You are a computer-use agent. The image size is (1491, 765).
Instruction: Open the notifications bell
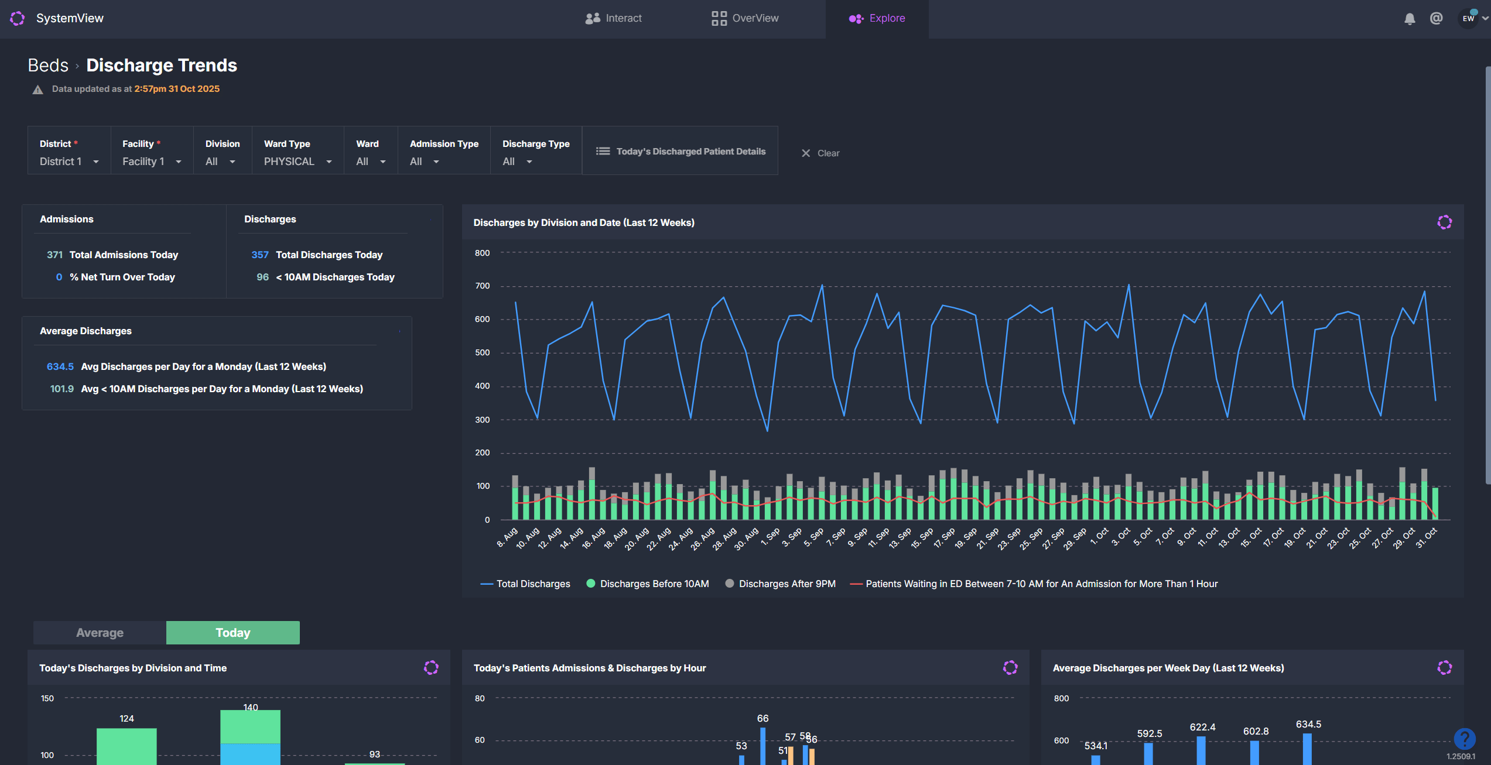pyautogui.click(x=1410, y=19)
